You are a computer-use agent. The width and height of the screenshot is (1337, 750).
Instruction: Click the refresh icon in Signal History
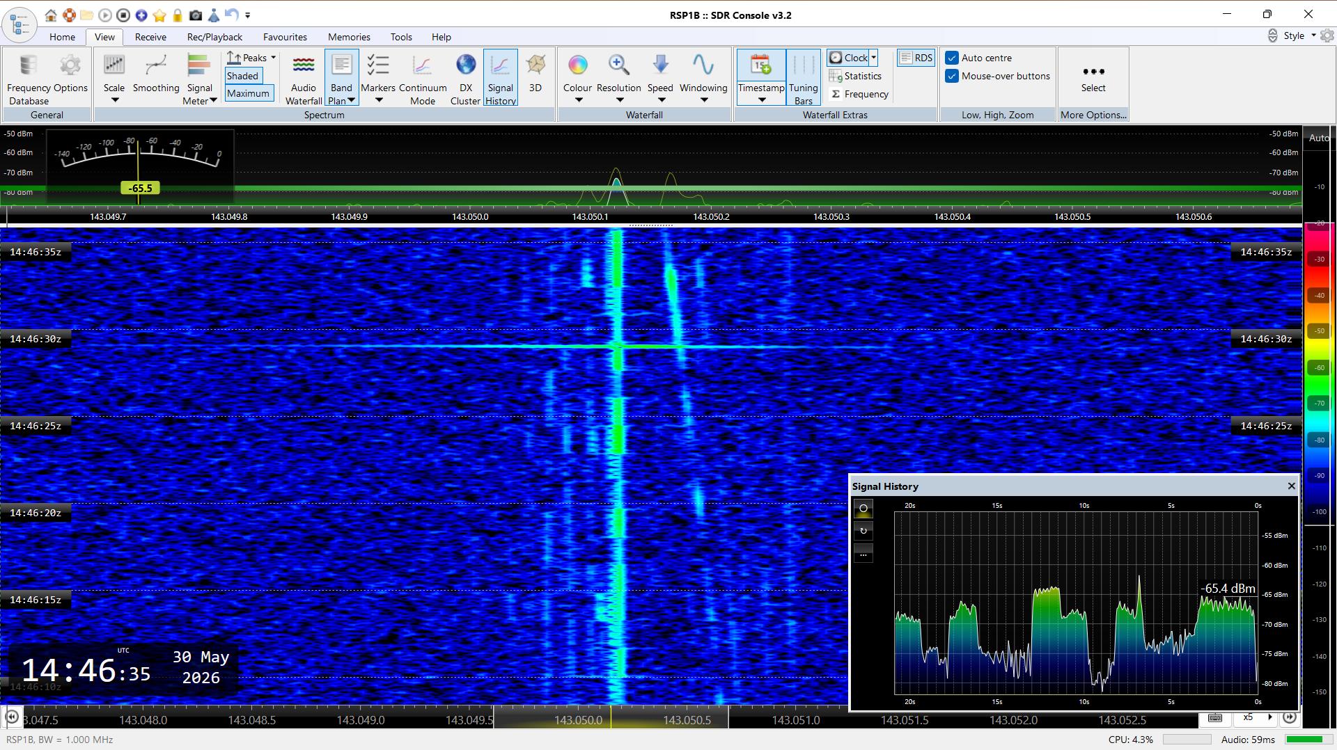[x=863, y=531]
